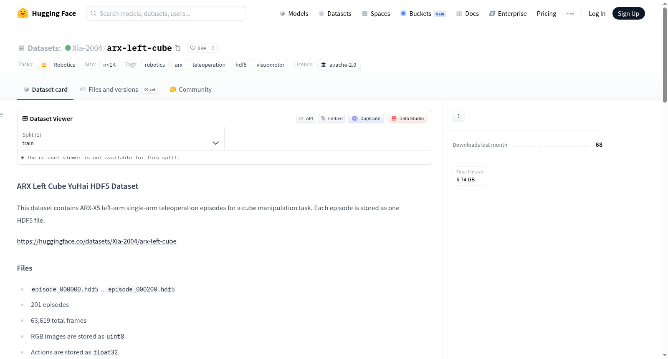Switch to the Files and versions tab
Image resolution: width=668 pixels, height=359 pixels.
(119, 90)
